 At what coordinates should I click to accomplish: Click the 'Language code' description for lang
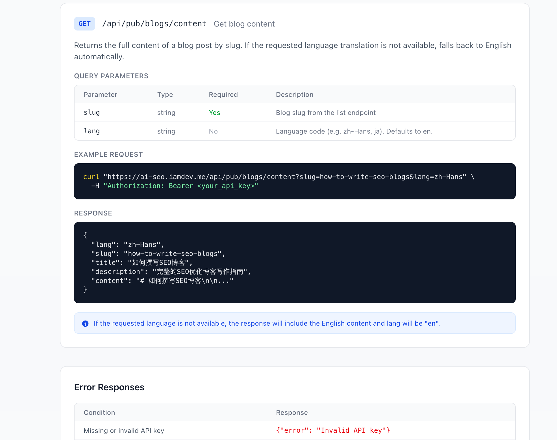click(354, 131)
